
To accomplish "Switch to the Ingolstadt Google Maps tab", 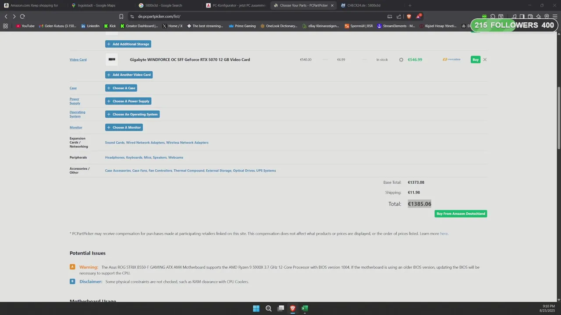I will pyautogui.click(x=102, y=5).
